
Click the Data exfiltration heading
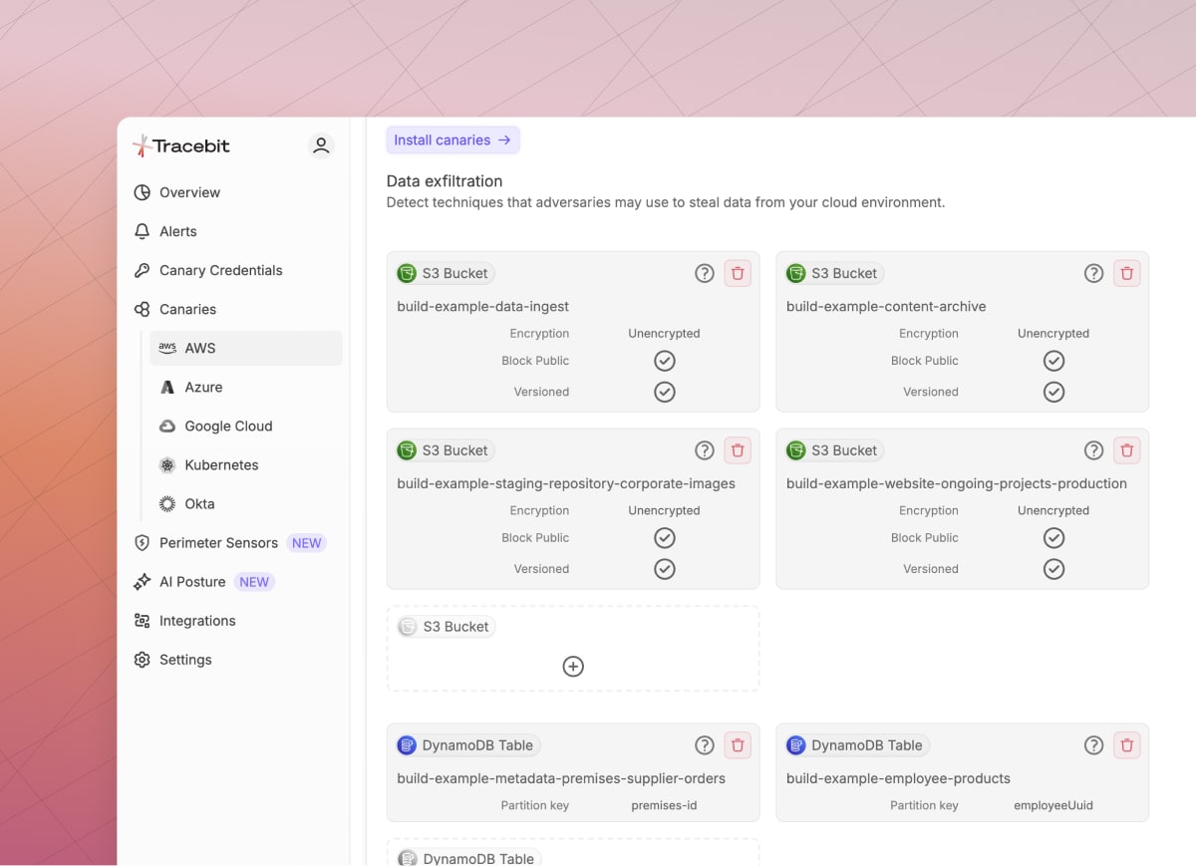[445, 181]
